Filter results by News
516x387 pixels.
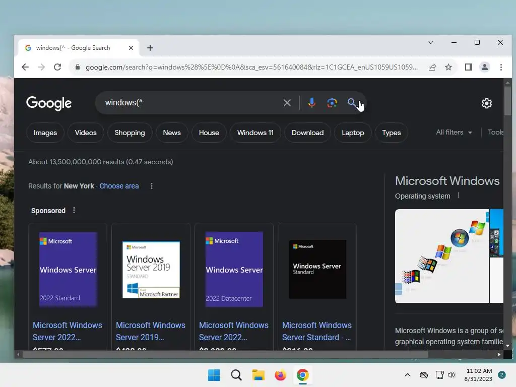point(172,133)
